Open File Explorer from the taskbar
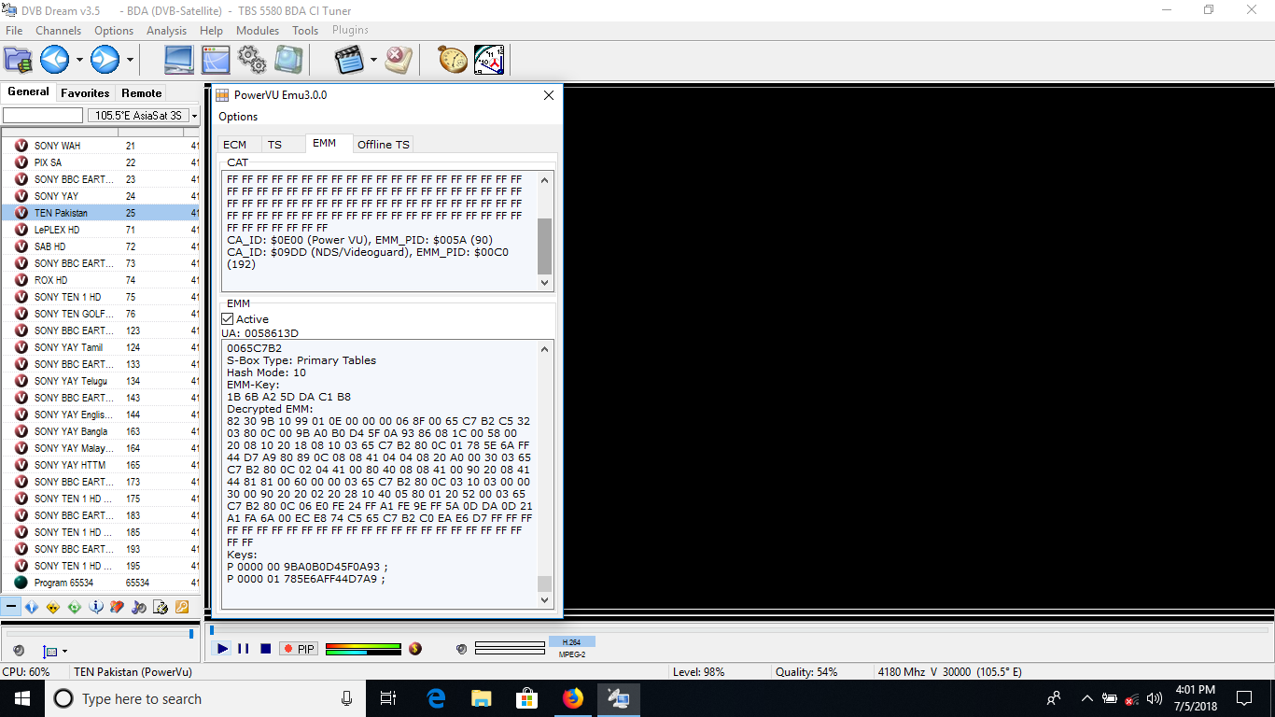This screenshot has width=1275, height=717. (482, 698)
